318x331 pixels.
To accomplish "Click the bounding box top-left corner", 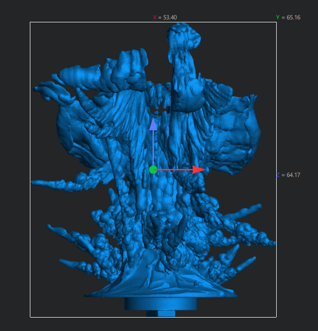I will (x=30, y=22).
